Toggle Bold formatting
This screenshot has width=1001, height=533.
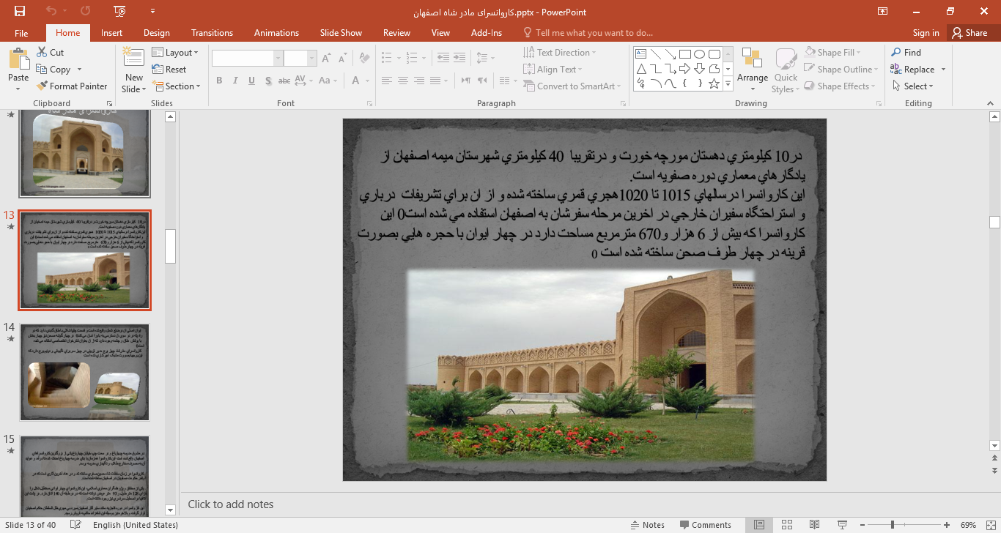coord(219,81)
